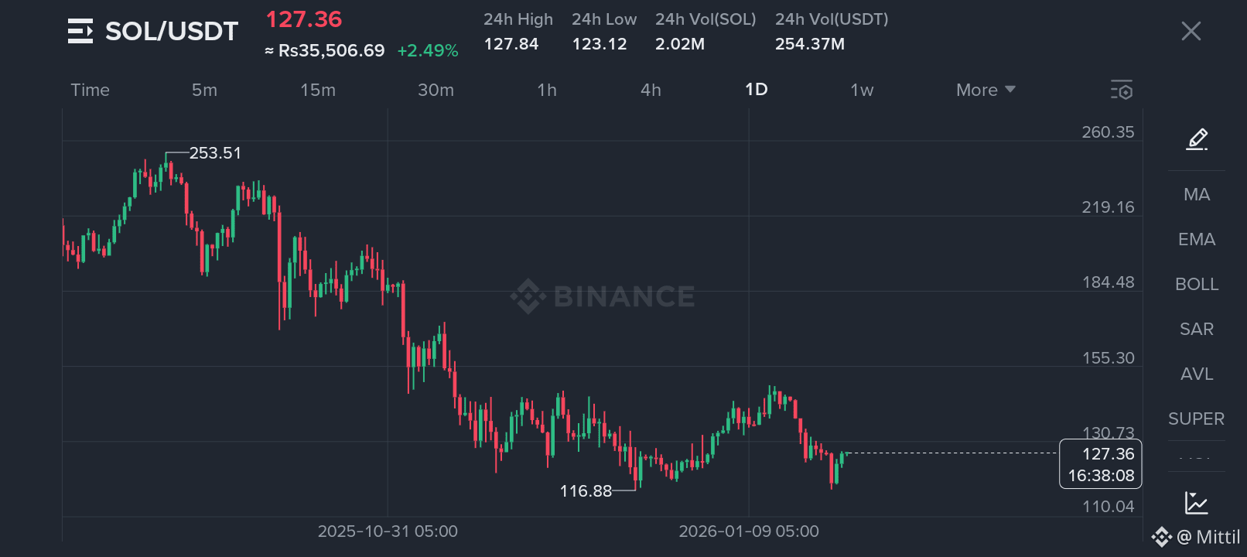The width and height of the screenshot is (1247, 557).
Task: Select the 30m timeframe tab
Action: [x=436, y=90]
